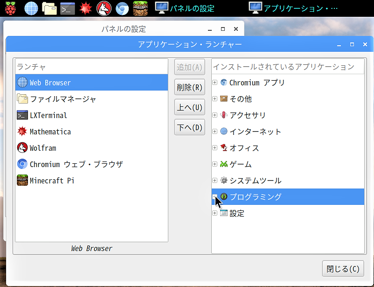Click the 削除(R) remove button
The image size is (374, 287).
[x=190, y=87]
